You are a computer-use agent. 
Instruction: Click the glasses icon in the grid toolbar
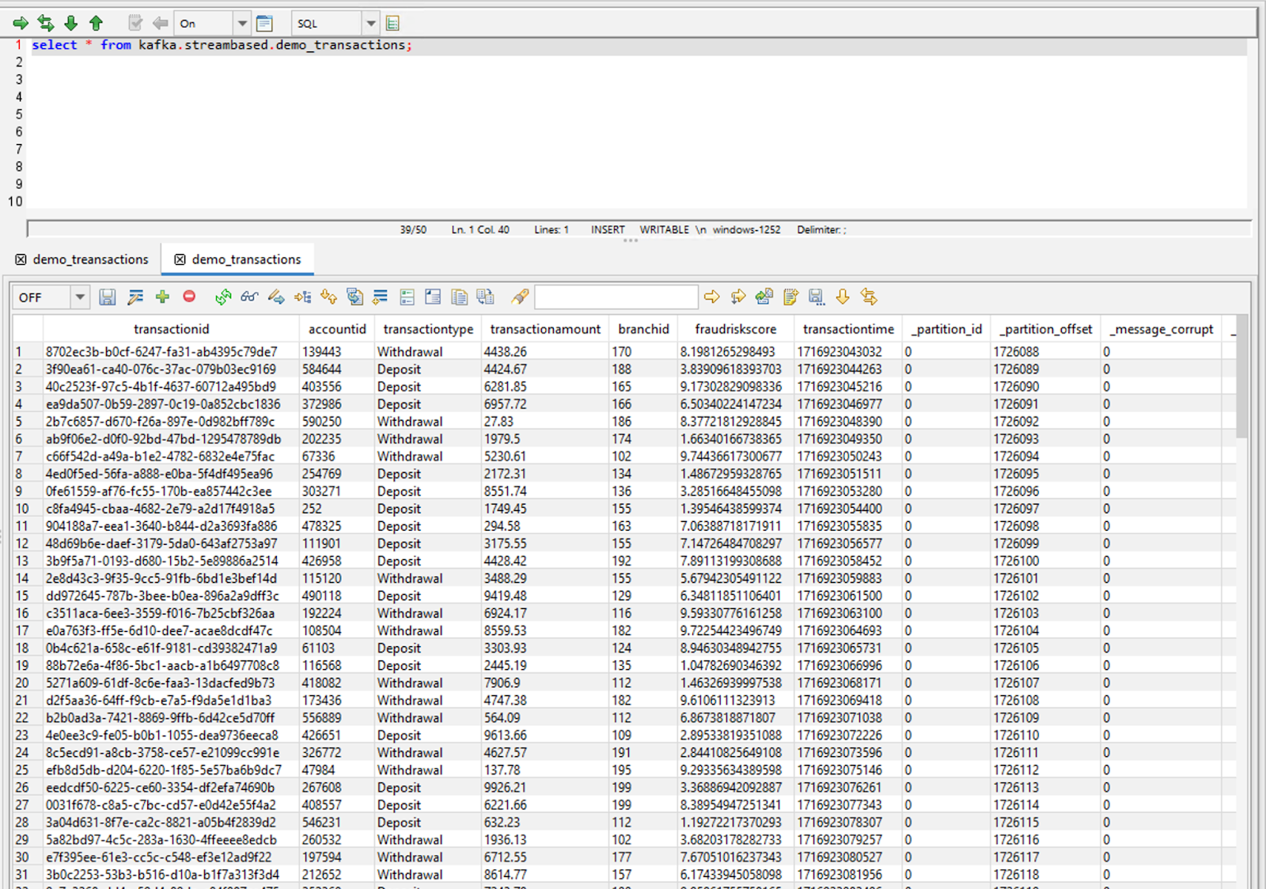[x=249, y=297]
